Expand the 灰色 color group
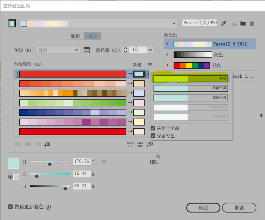265x220 pixels. [167, 54]
